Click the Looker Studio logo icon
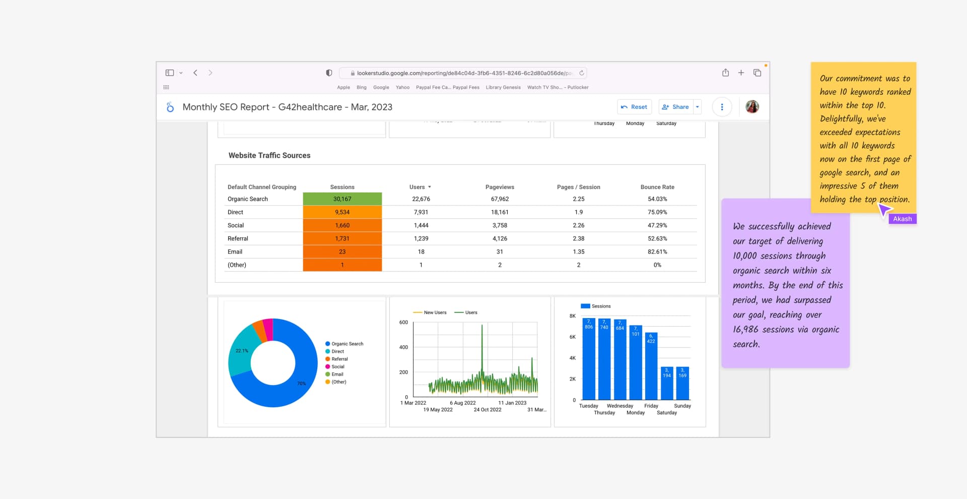 coord(170,107)
